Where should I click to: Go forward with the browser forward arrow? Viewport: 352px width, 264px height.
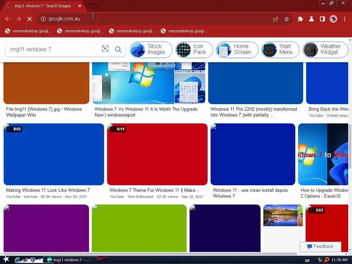19,19
